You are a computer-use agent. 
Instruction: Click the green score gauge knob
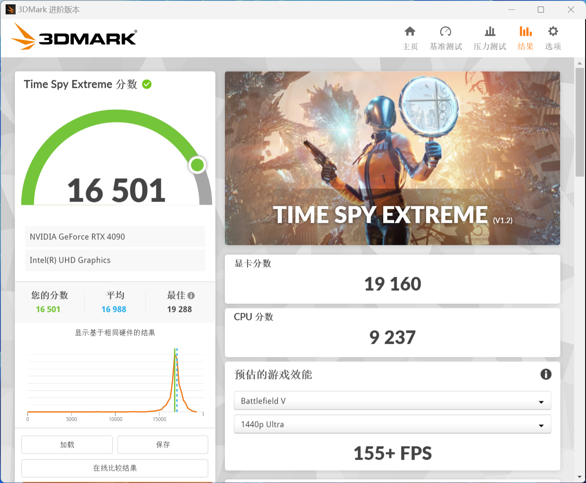[x=197, y=165]
